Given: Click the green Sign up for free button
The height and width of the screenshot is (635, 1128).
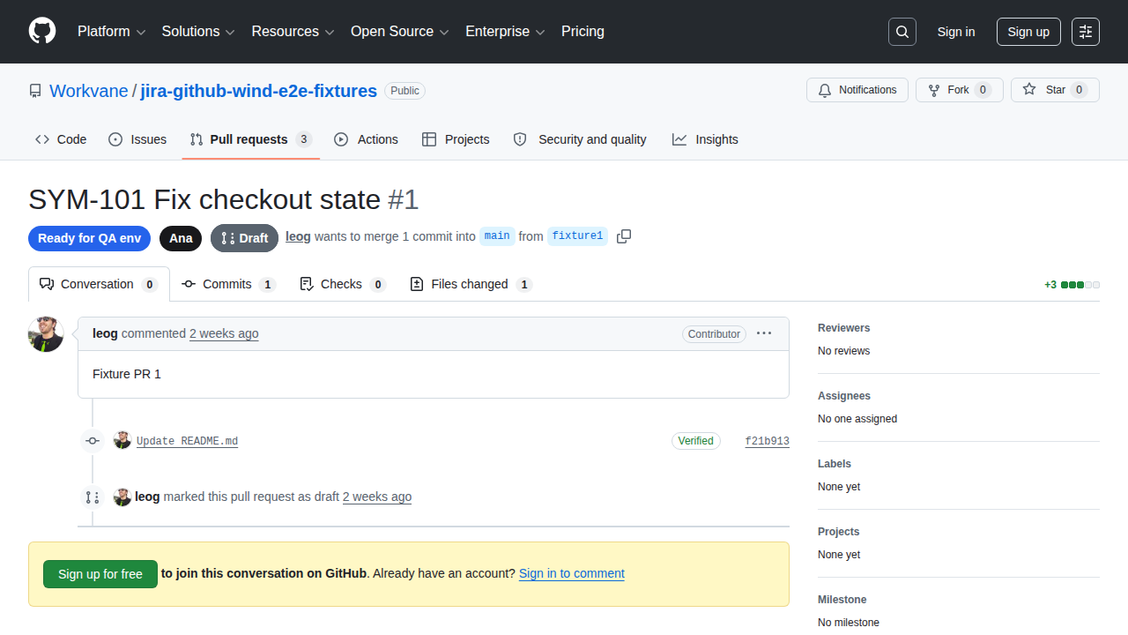Looking at the screenshot, I should (x=100, y=574).
